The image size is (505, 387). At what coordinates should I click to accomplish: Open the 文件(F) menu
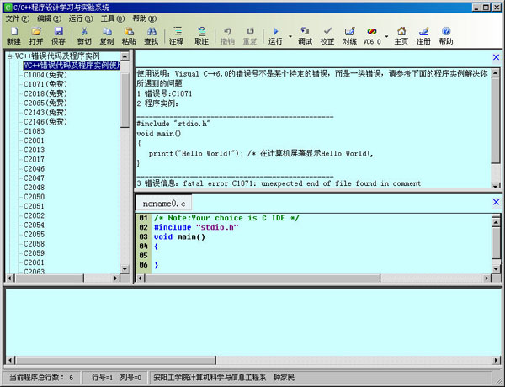click(18, 18)
